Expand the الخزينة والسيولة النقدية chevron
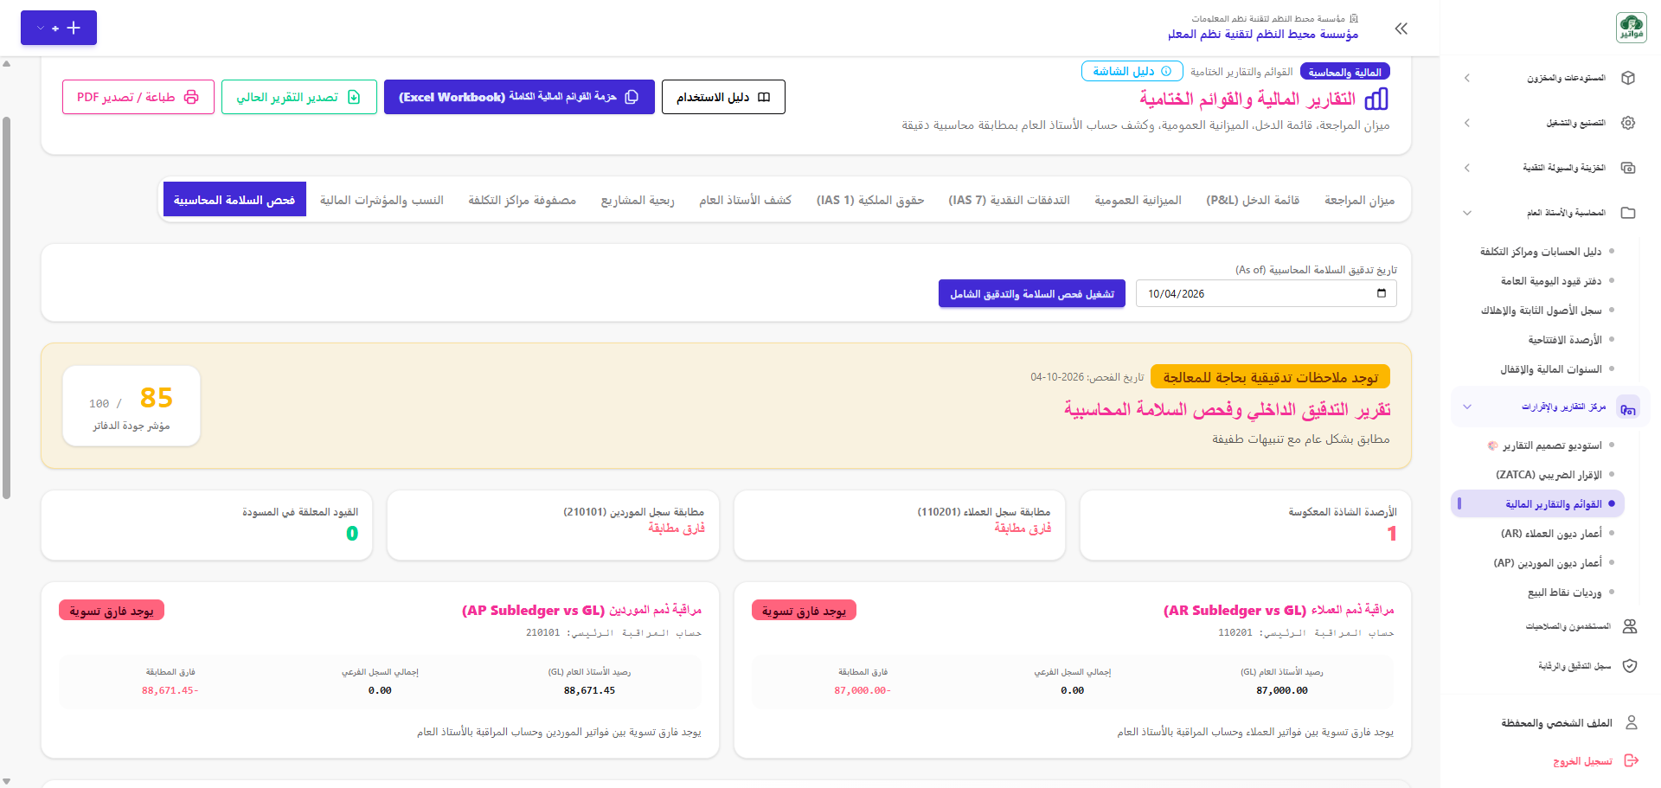Screen dimensions: 1661x788 coord(1467,168)
